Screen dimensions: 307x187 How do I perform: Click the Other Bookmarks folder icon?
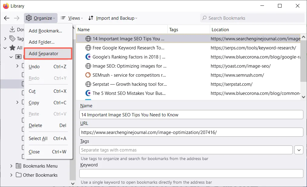click(x=18, y=175)
